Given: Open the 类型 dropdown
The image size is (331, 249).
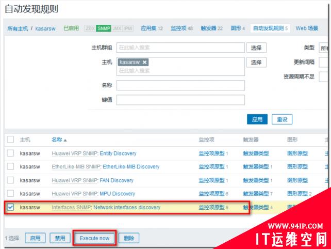Looking at the screenshot, I should point(324,48).
